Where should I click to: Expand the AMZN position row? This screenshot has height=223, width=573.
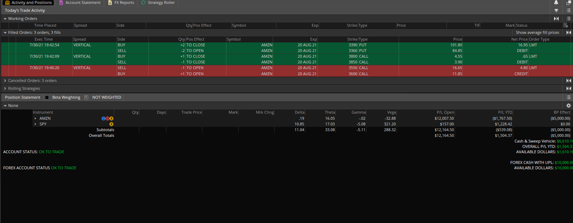[x=35, y=118]
